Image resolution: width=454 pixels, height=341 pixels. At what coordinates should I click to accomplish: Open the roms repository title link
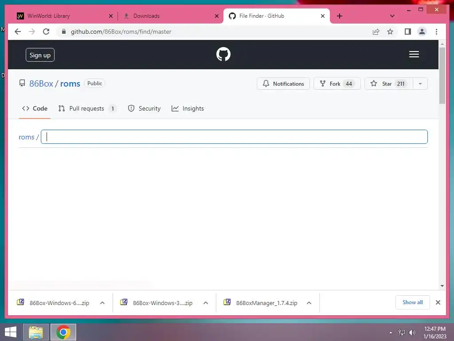click(x=70, y=83)
